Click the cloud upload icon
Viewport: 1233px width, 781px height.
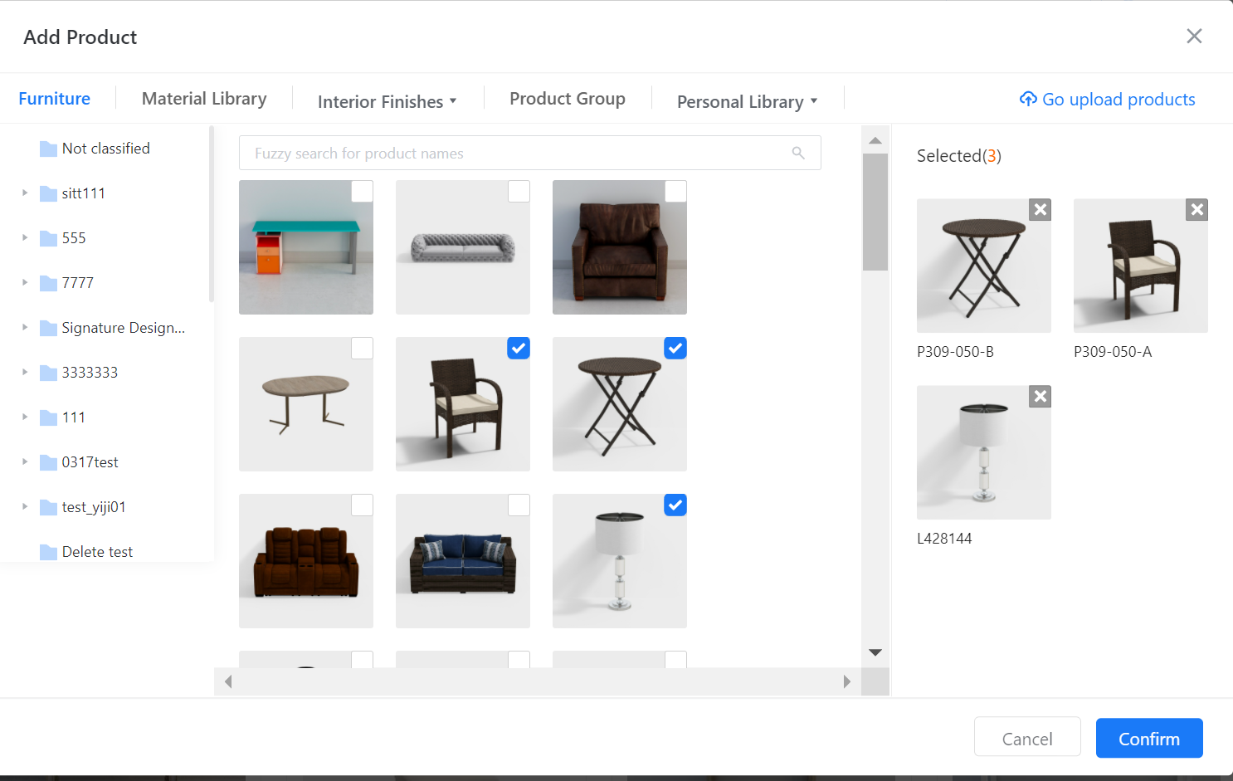pyautogui.click(x=1028, y=100)
